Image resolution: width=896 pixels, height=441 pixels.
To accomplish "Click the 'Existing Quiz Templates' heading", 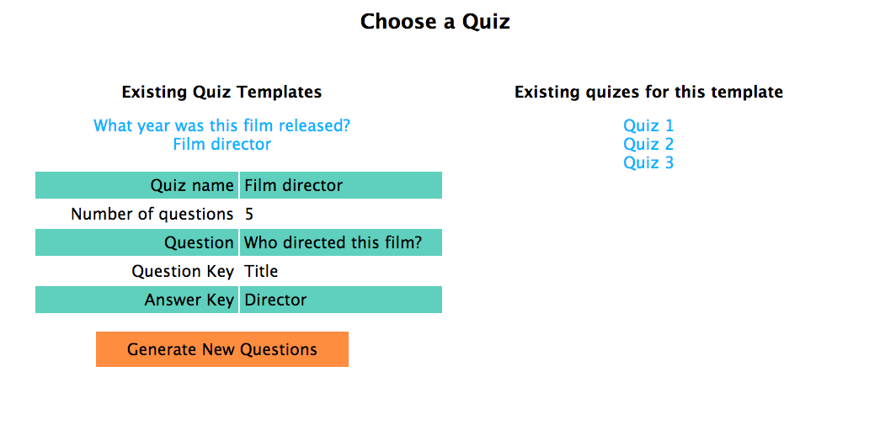I will click(221, 92).
